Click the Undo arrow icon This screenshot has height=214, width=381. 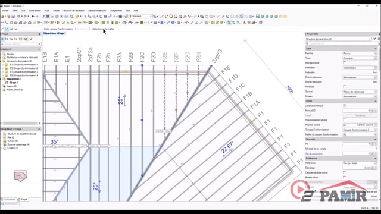click(x=18, y=17)
